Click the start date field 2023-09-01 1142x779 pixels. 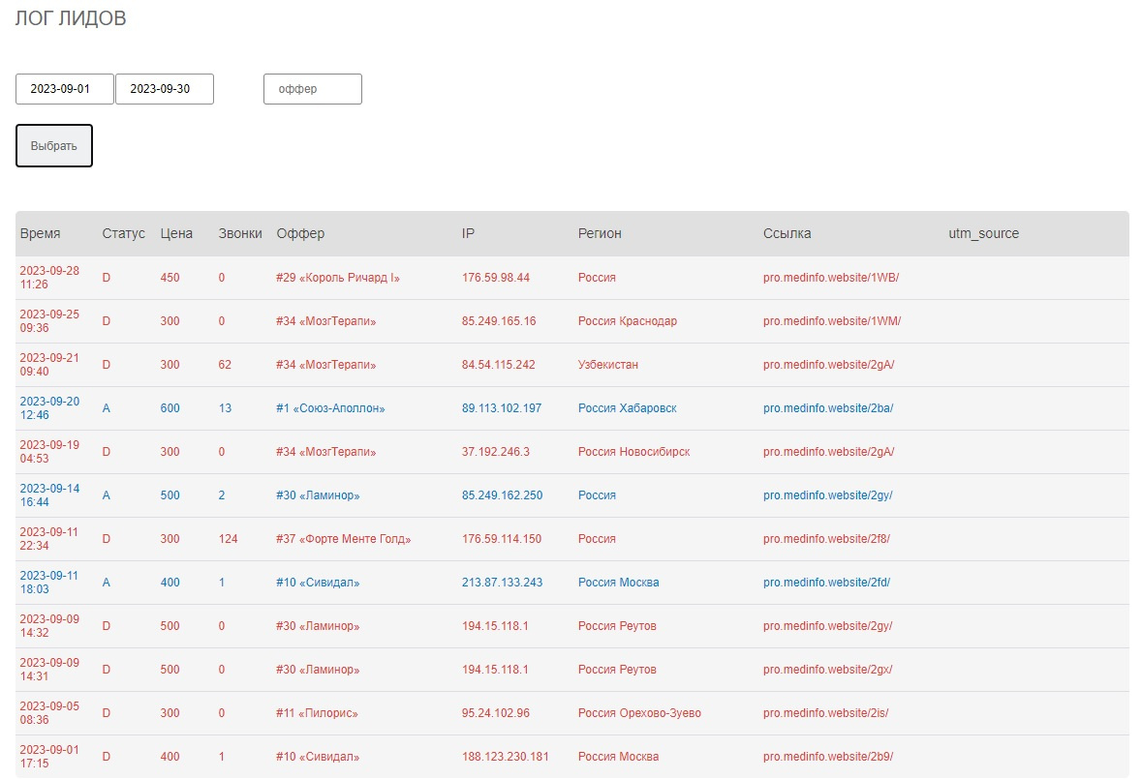click(65, 89)
